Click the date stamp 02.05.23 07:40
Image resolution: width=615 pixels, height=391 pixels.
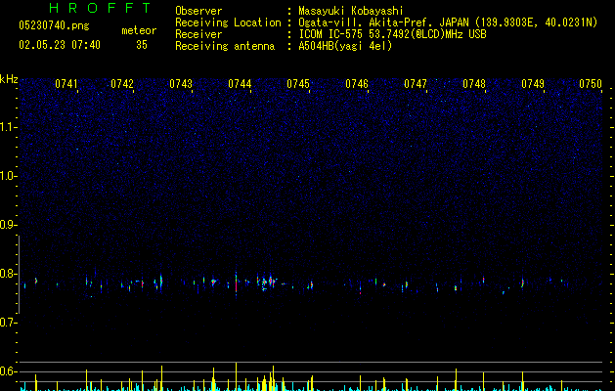coord(60,45)
